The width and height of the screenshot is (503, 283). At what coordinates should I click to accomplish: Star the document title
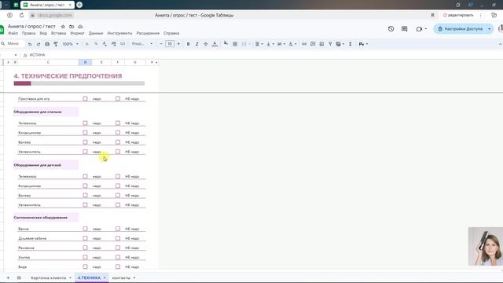63,27
